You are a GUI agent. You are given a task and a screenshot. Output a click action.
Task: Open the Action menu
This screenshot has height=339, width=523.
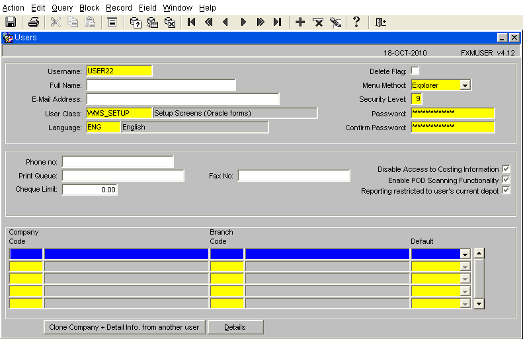(x=13, y=8)
